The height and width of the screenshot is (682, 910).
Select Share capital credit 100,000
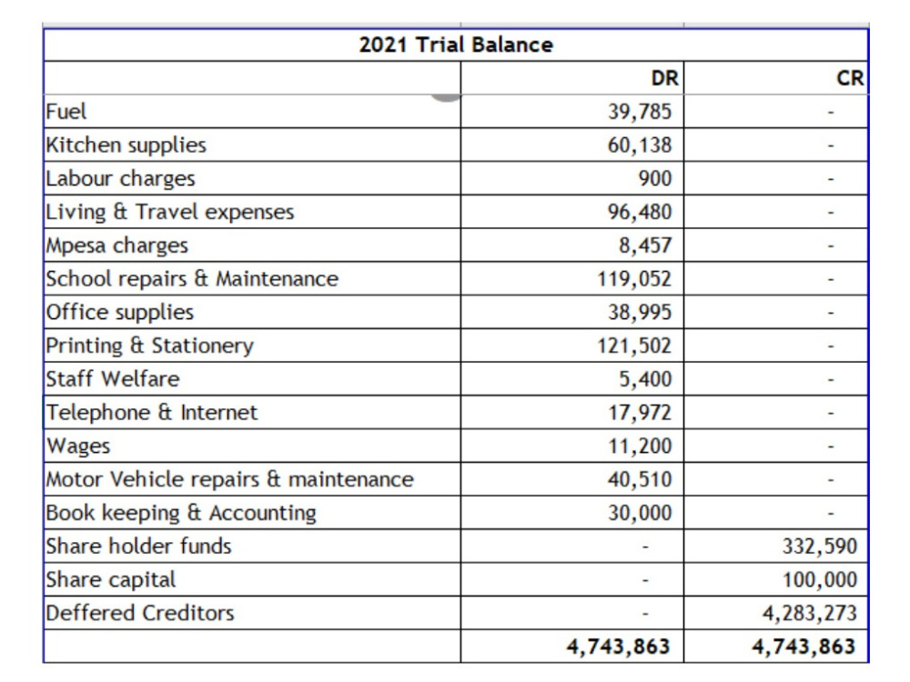pos(820,580)
